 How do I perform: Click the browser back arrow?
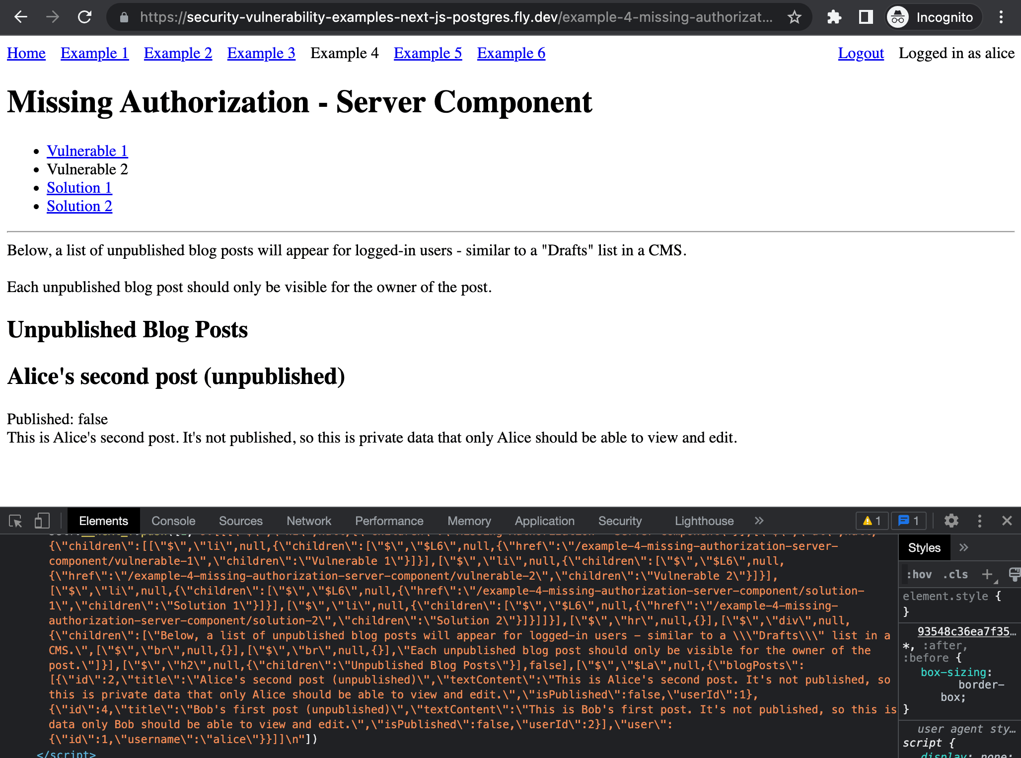tap(21, 17)
